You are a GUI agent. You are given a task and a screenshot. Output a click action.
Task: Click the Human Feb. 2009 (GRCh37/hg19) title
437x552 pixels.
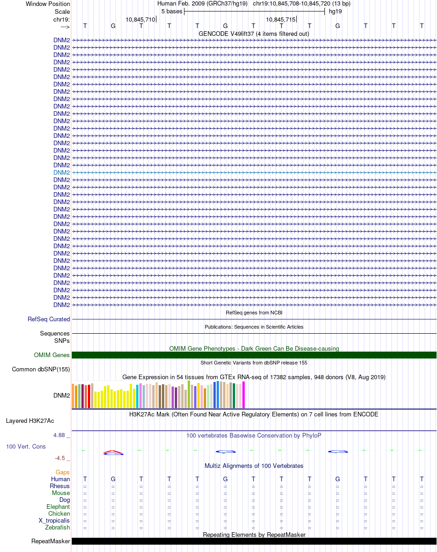pos(202,4)
